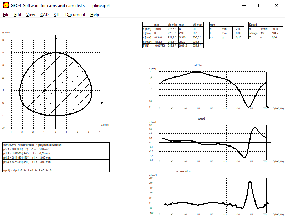Click the acceleration graph peak
This screenshot has height=223, width=285.
[250, 182]
